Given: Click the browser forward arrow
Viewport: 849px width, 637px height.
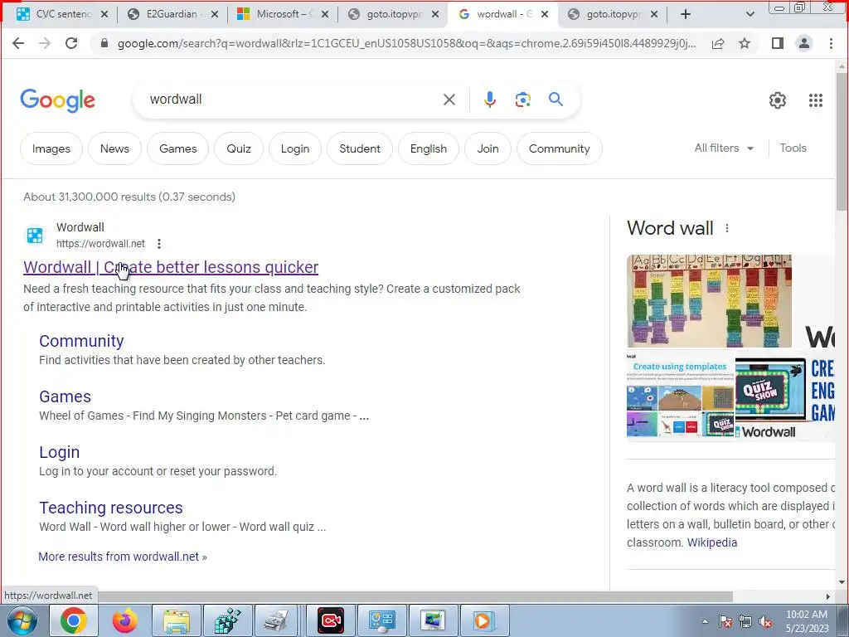Looking at the screenshot, I should pos(45,43).
